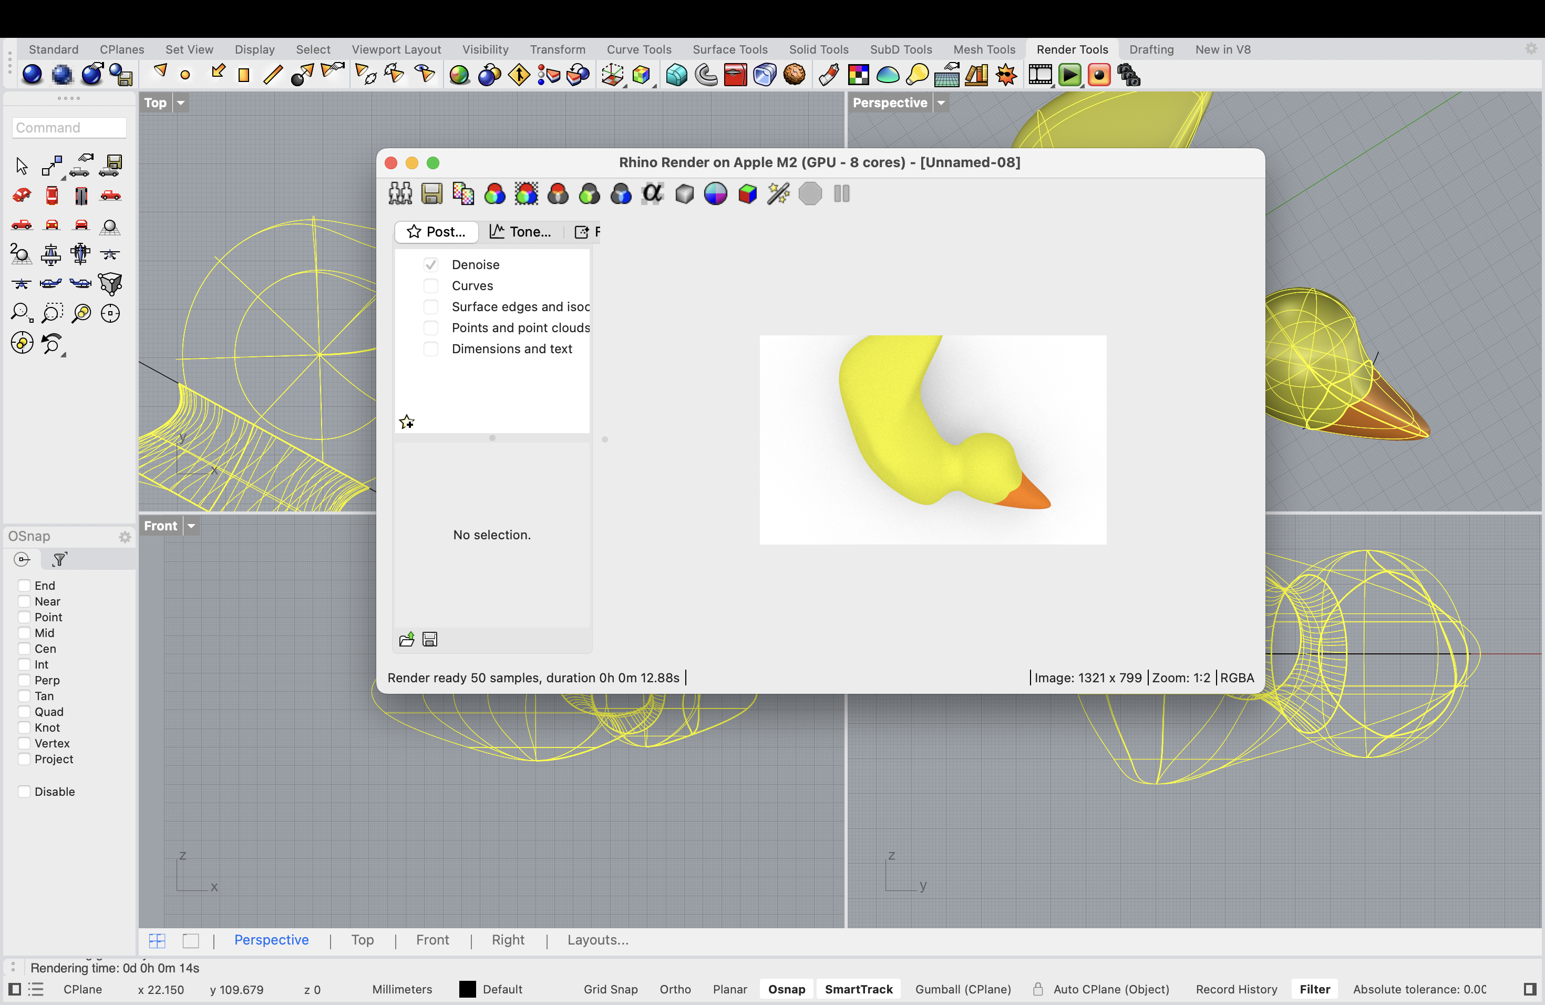Click the red channel icon in Render window
1545x1005 pixels.
(x=558, y=193)
